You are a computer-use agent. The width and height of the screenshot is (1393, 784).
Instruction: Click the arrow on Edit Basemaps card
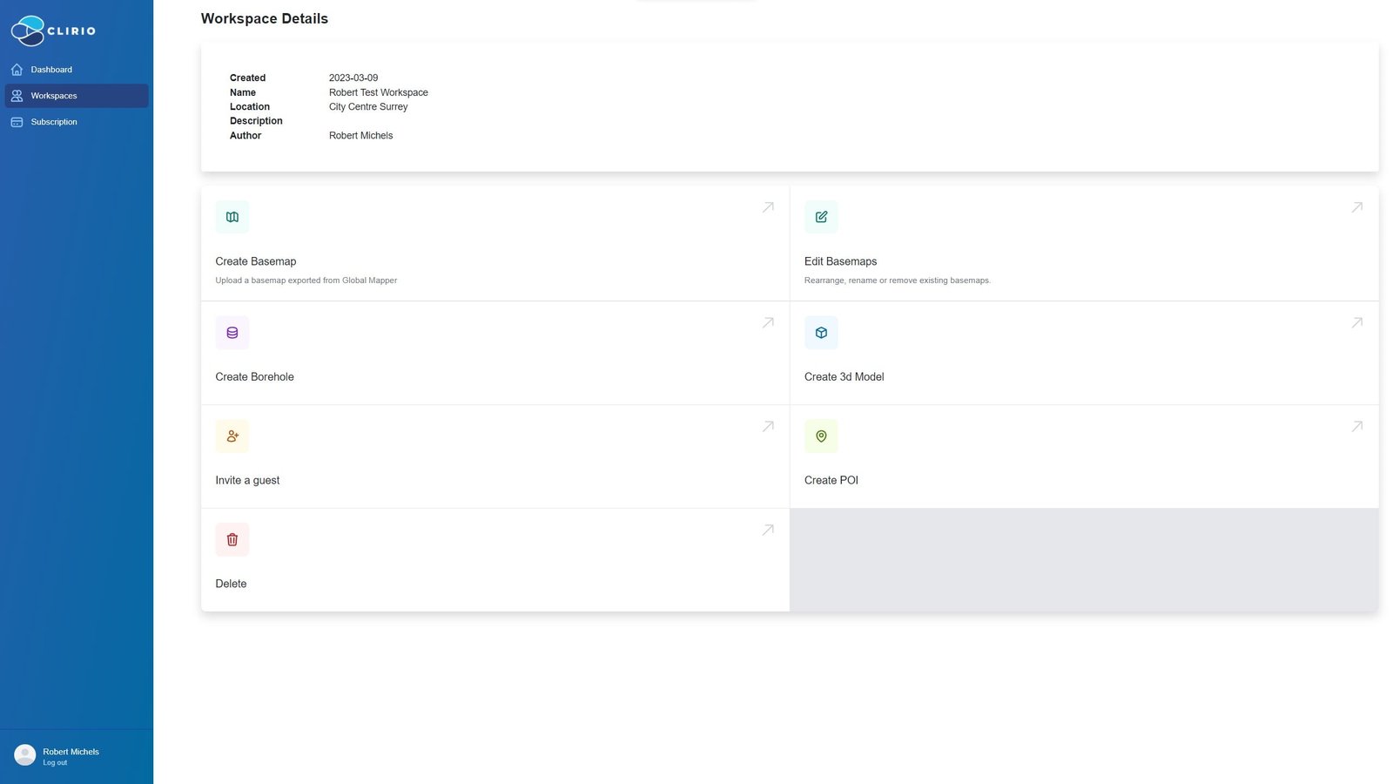pos(1356,207)
